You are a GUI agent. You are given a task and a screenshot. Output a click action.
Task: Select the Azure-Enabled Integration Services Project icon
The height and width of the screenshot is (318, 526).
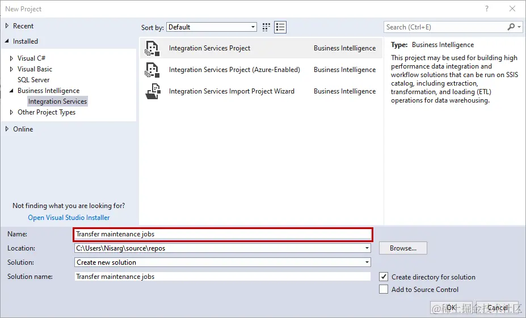[152, 70]
